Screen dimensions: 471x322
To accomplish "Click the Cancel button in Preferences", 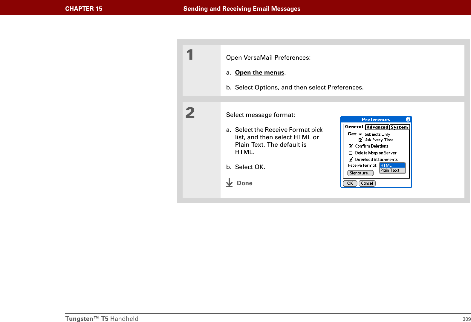I will [x=367, y=183].
